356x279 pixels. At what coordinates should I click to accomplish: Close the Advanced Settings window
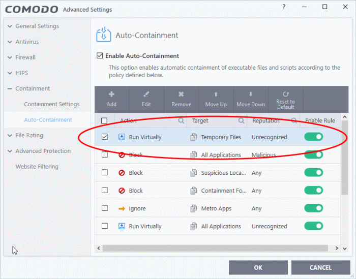pos(345,7)
